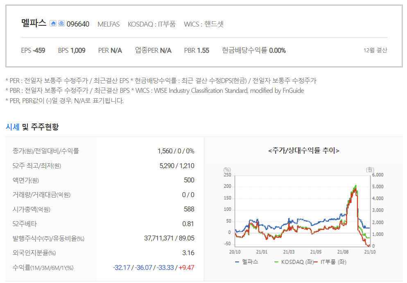
Task: Click the 52주베타 row label
Action: [25, 224]
